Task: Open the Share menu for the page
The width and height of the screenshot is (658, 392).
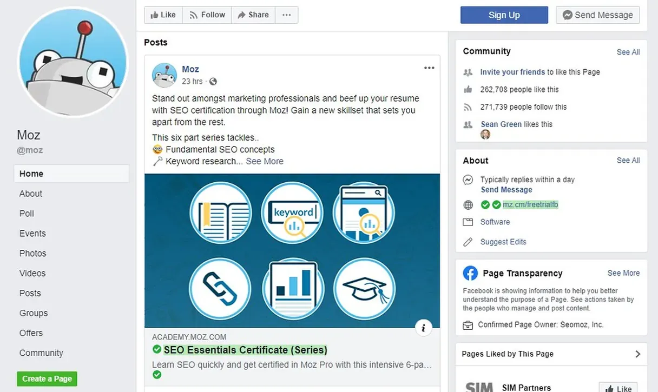Action: click(x=253, y=15)
